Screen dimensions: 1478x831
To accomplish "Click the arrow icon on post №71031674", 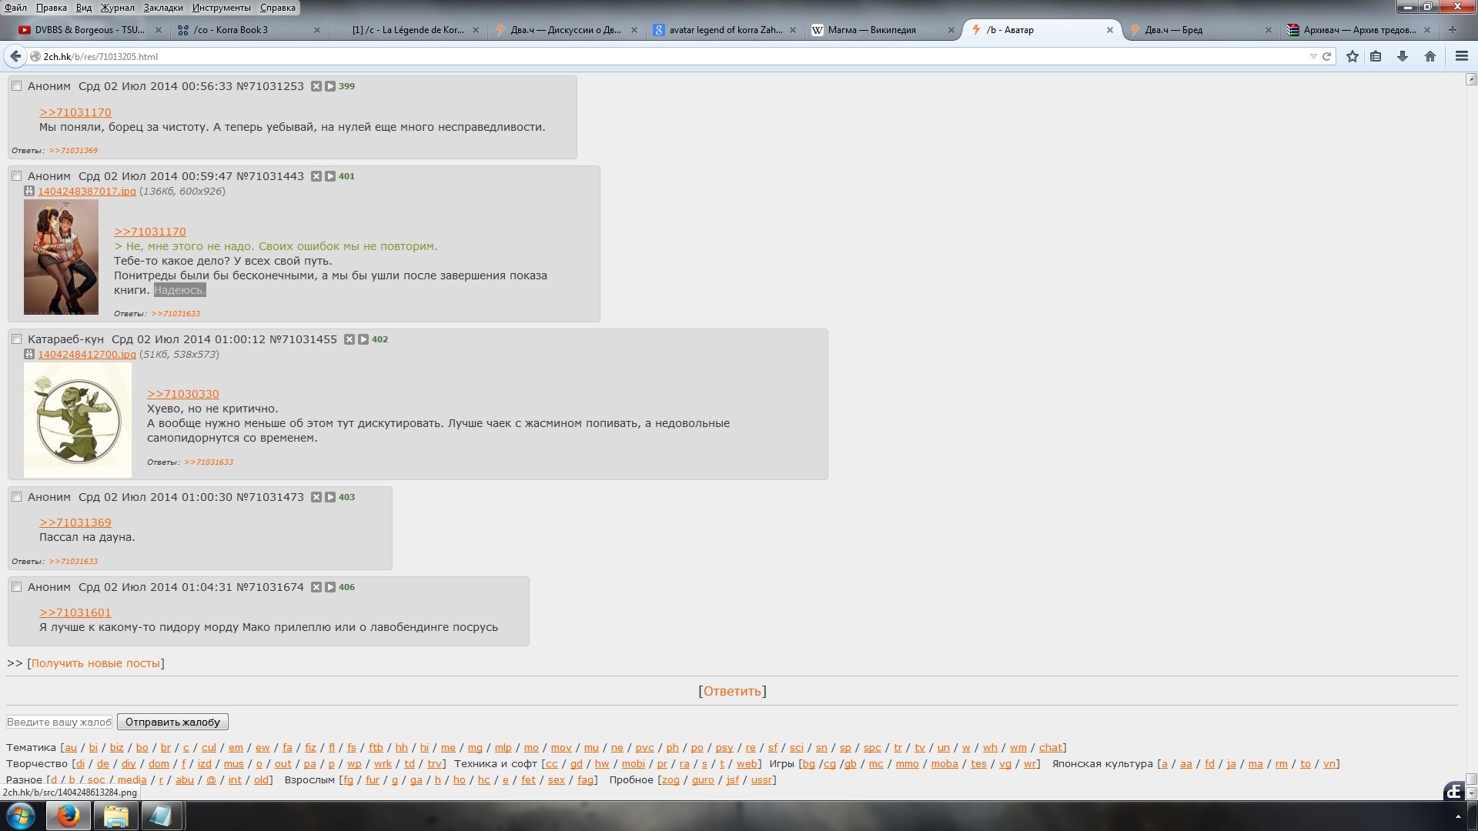I will pyautogui.click(x=329, y=587).
